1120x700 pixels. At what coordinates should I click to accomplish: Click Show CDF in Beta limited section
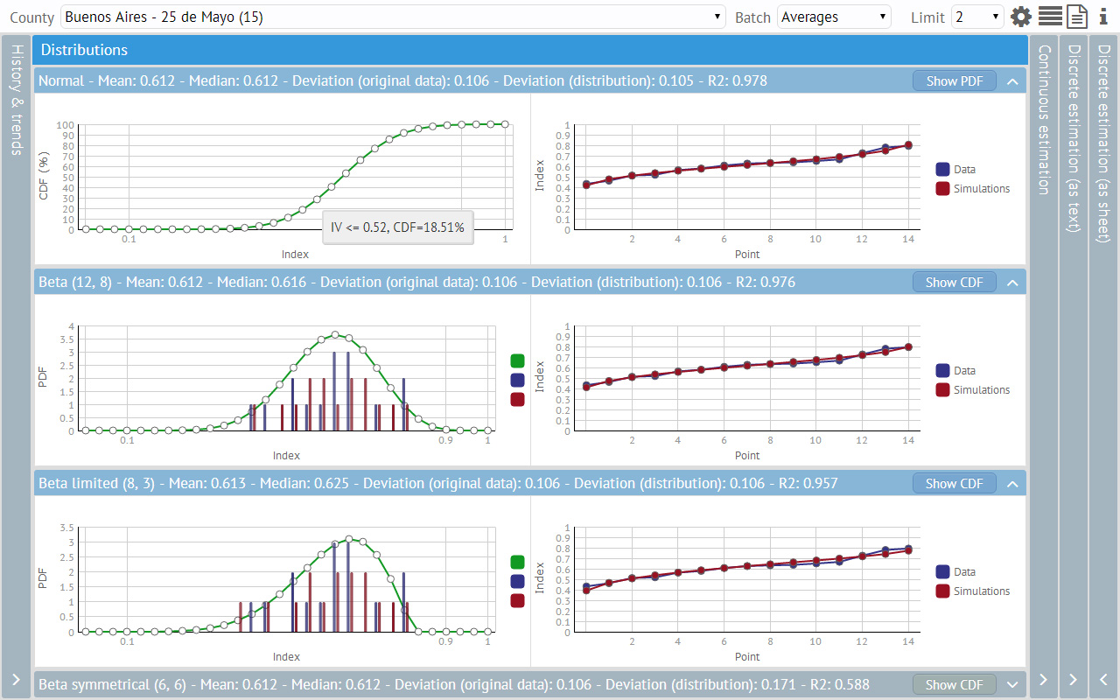coord(955,483)
